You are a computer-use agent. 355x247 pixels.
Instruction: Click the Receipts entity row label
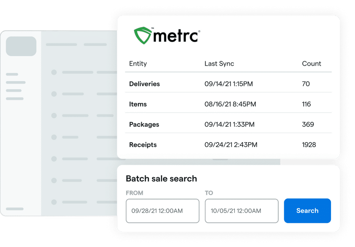tap(143, 145)
